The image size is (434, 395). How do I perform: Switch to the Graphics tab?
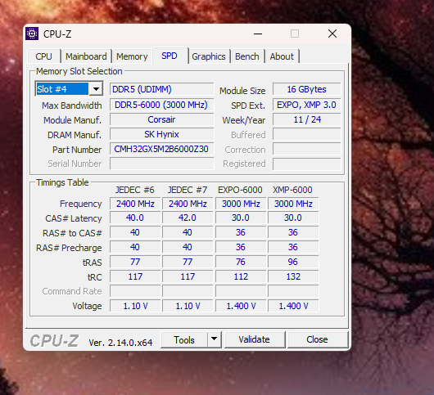tap(209, 56)
